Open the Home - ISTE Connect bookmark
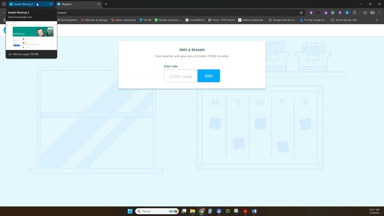 (x=221, y=20)
